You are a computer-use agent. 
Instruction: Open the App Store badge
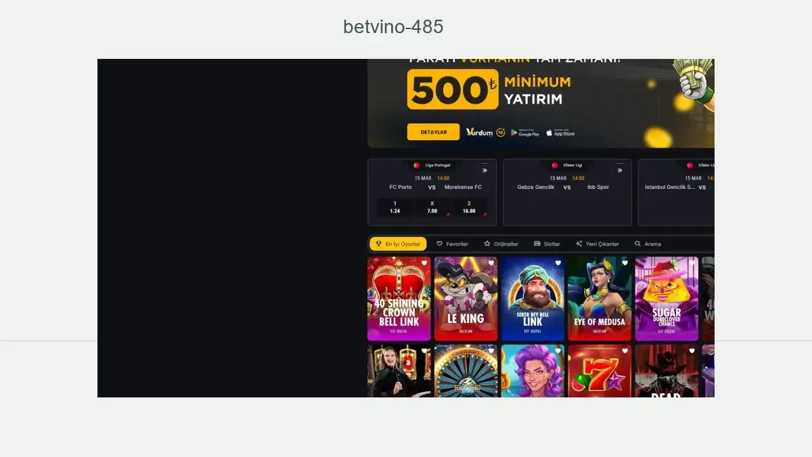pos(560,133)
